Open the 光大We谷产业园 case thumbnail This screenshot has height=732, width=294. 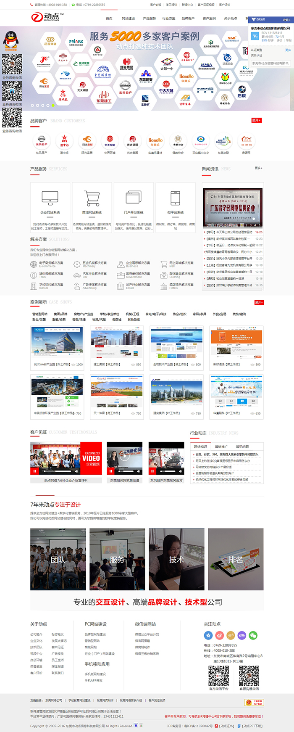coord(57,344)
